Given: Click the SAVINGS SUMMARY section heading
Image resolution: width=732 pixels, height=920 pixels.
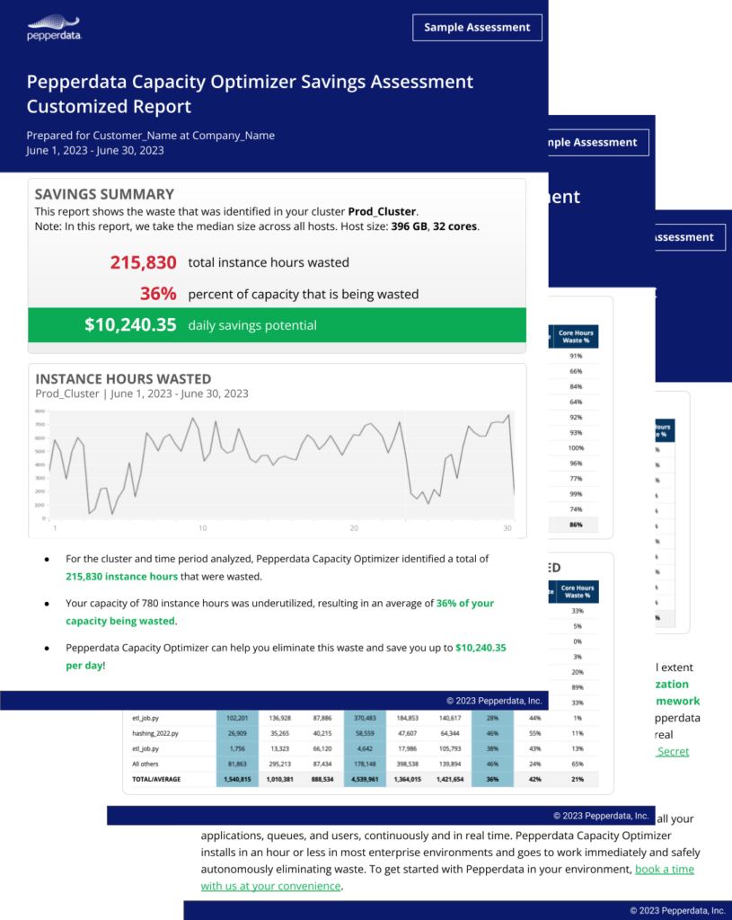Looking at the screenshot, I should 104,194.
